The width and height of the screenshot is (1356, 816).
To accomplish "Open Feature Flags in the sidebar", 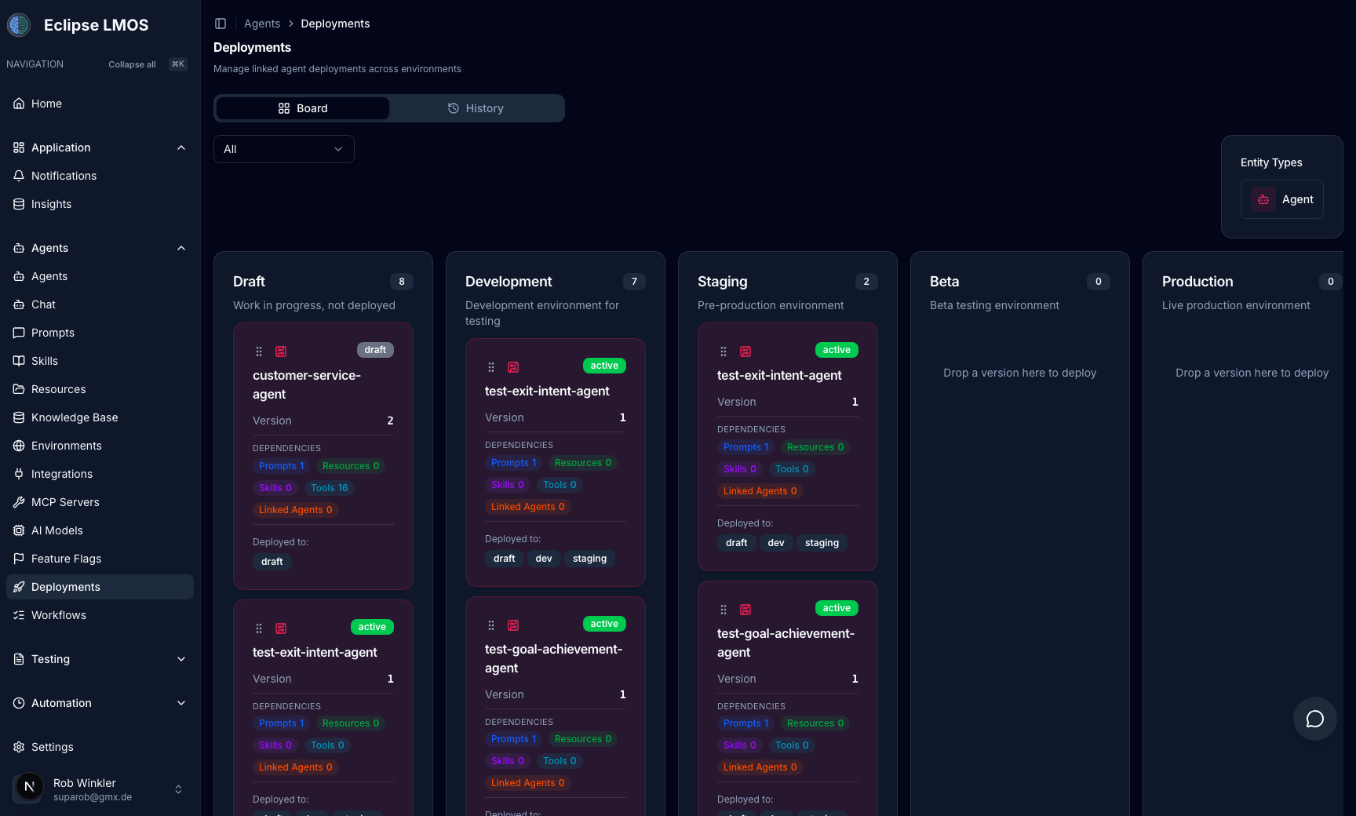I will pos(100,559).
